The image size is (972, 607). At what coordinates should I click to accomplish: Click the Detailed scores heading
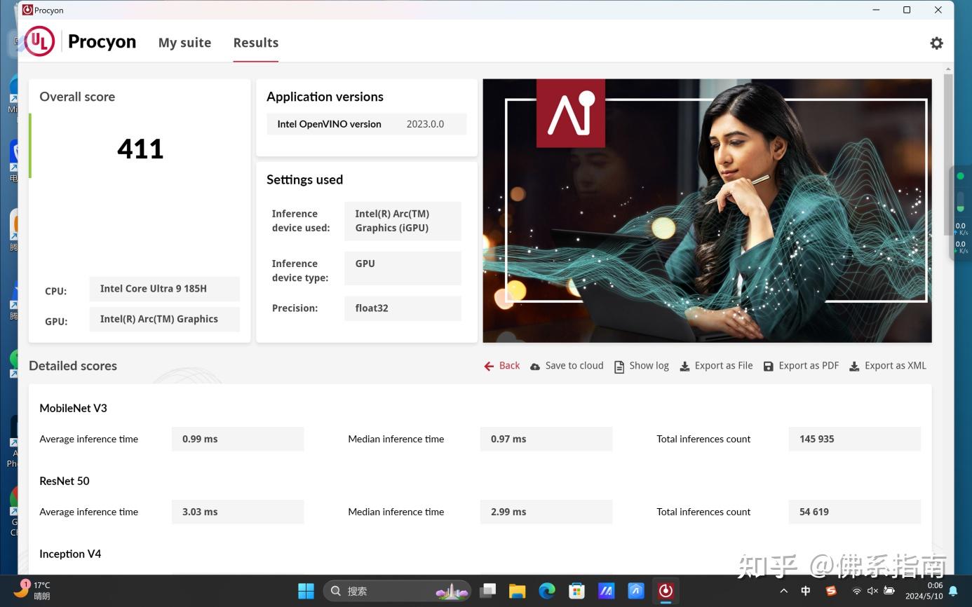(73, 366)
